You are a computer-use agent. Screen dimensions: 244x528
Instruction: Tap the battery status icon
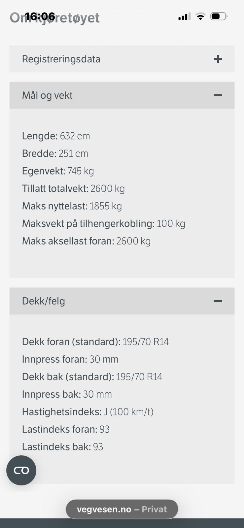point(218,16)
